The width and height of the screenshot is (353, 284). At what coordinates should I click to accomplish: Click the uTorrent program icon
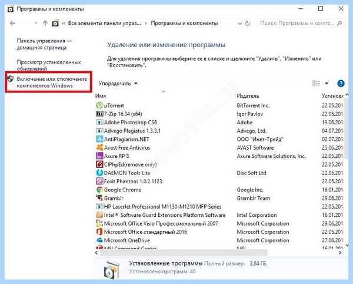tap(99, 105)
